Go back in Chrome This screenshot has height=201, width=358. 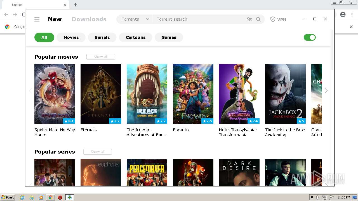pyautogui.click(x=6, y=15)
